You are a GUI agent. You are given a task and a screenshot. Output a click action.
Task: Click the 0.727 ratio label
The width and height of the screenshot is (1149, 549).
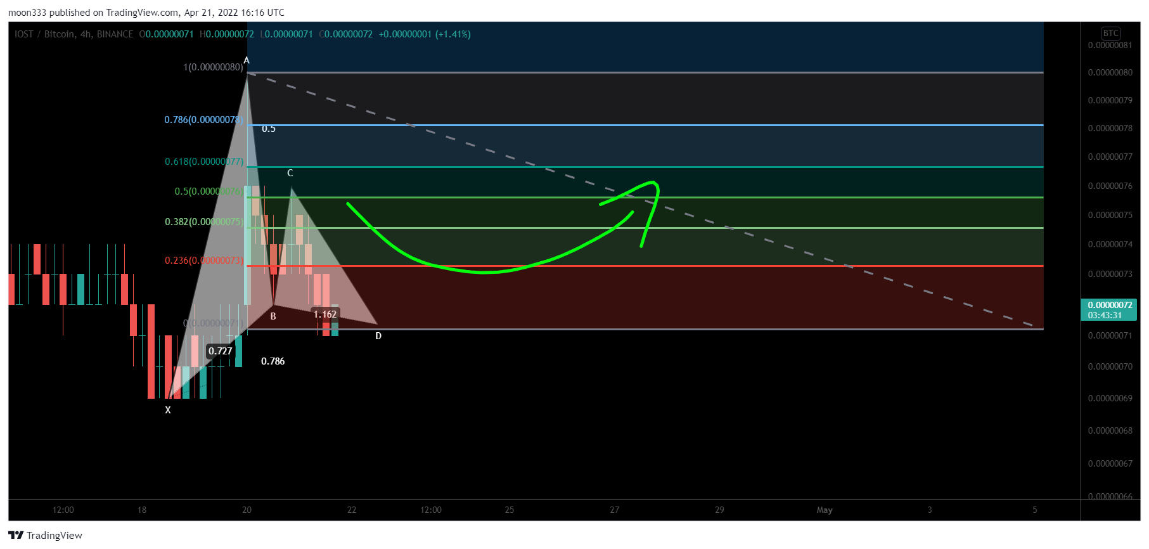(x=221, y=351)
